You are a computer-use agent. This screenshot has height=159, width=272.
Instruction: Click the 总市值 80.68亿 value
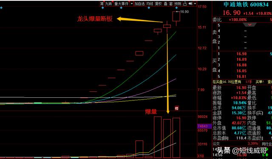point(239,128)
